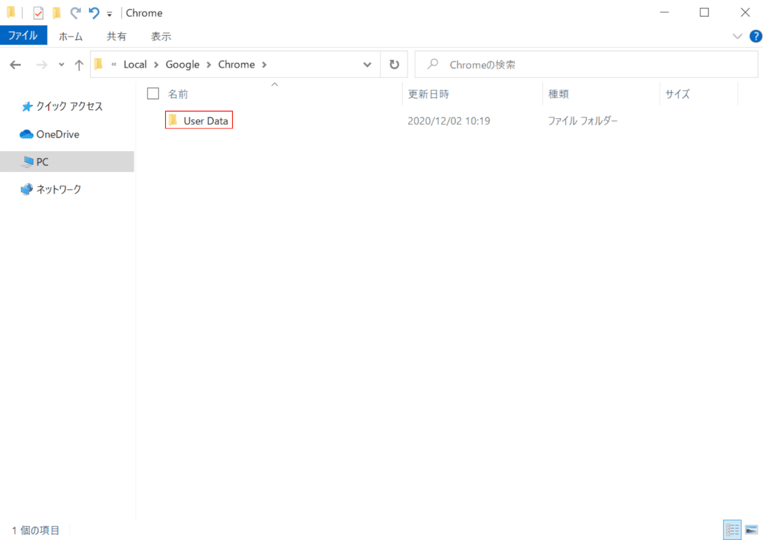
Task: Maximize the Chrome explorer window
Action: coord(704,12)
